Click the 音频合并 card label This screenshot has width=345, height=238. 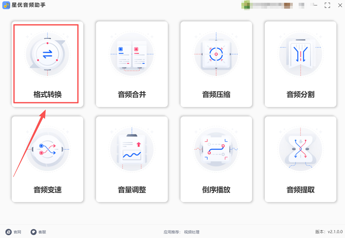click(x=132, y=95)
